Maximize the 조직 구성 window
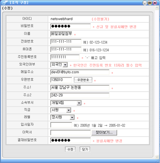160x163 pixels. (x=150, y=3)
